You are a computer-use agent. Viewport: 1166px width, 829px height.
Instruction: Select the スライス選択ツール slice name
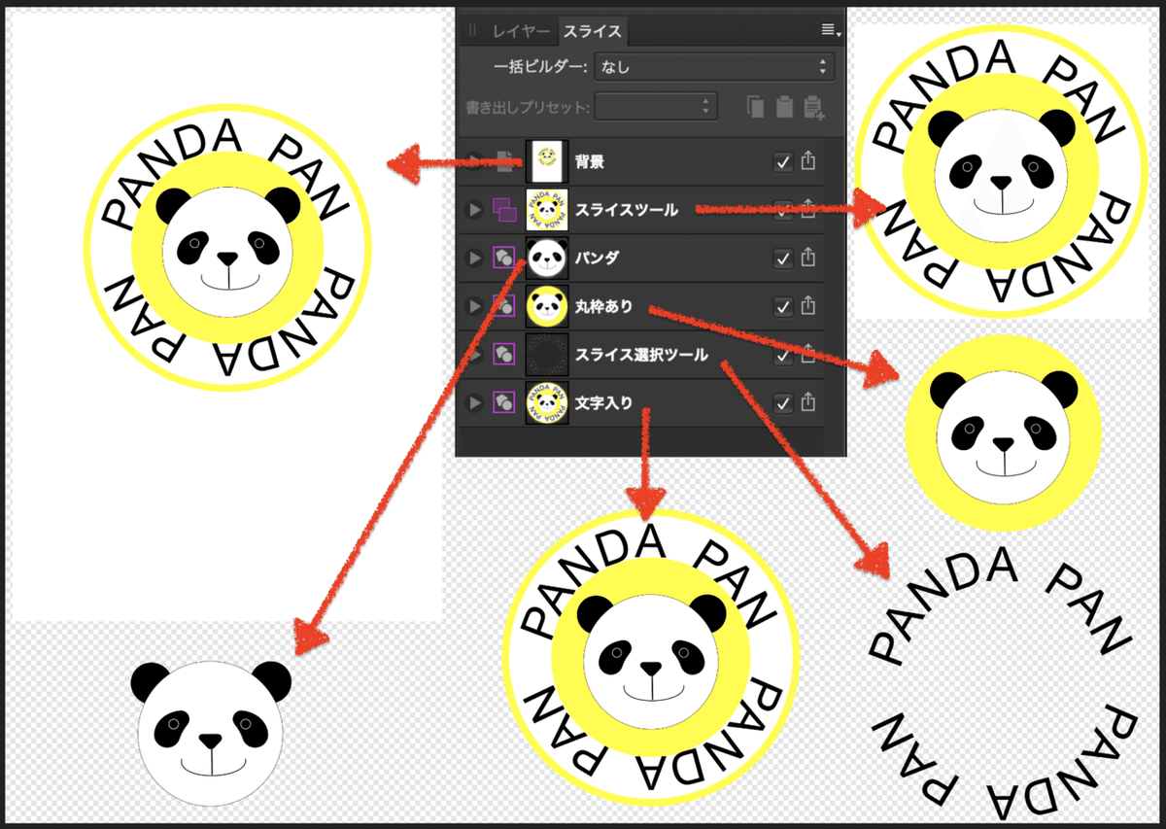click(641, 355)
